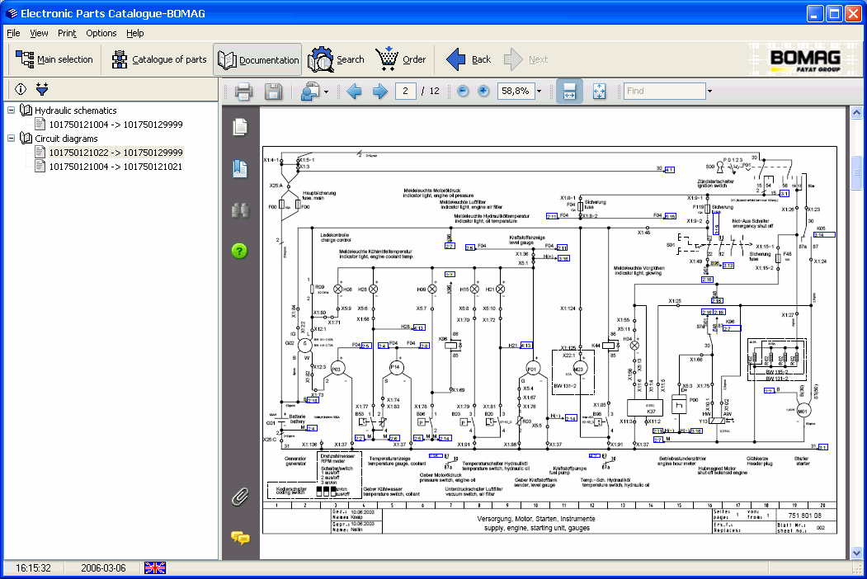Select circuit document 101750121022 -> 101750129999
The width and height of the screenshot is (867, 579).
pos(115,153)
